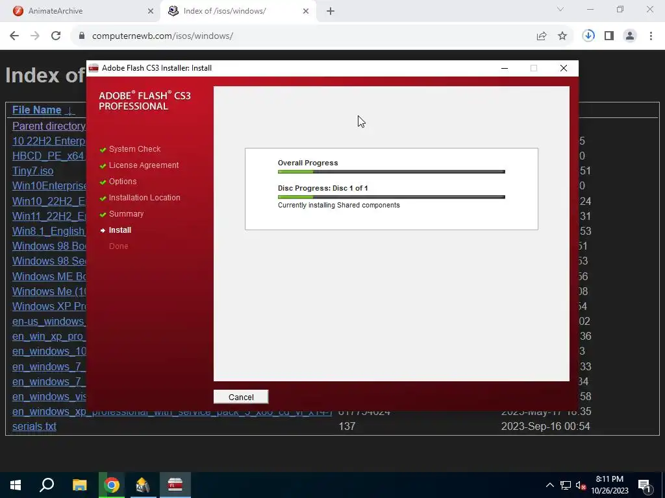This screenshot has width=665, height=498.
Task: Open Win8.1_English link
Action: tap(49, 231)
